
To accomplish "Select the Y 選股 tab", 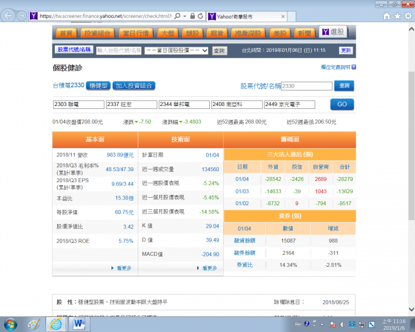I will click(333, 32).
